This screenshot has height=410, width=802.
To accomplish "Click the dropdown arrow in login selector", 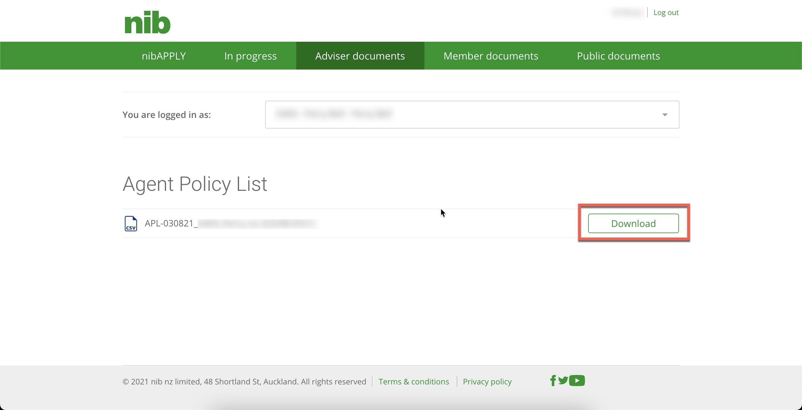I will click(665, 115).
